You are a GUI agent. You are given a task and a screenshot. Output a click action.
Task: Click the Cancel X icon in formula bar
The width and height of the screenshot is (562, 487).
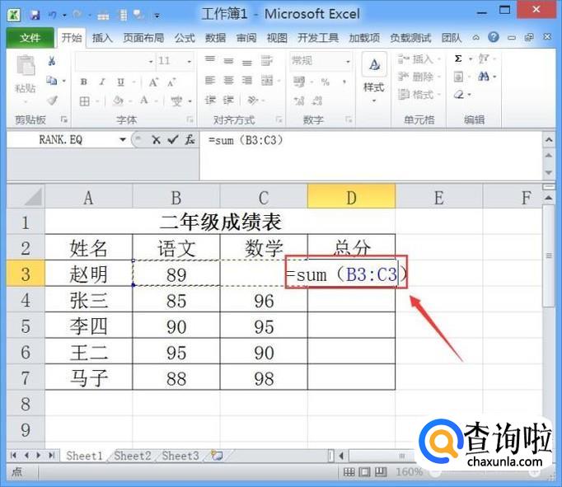(156, 140)
